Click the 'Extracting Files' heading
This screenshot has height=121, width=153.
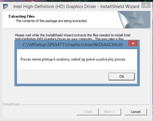click(22, 16)
